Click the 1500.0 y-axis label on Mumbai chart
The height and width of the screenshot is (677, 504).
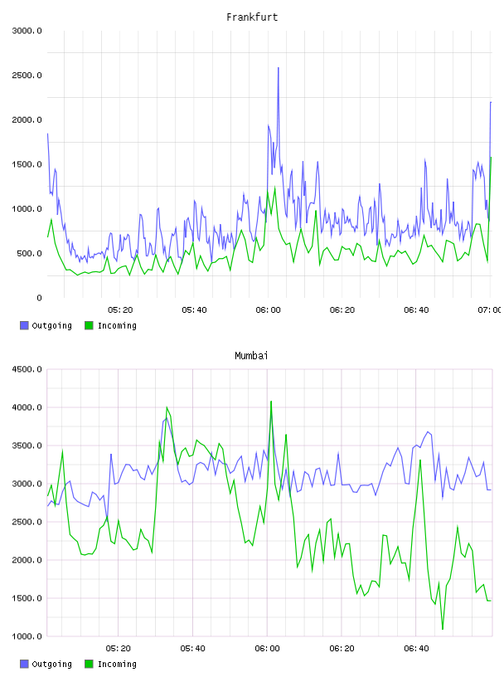(27, 598)
